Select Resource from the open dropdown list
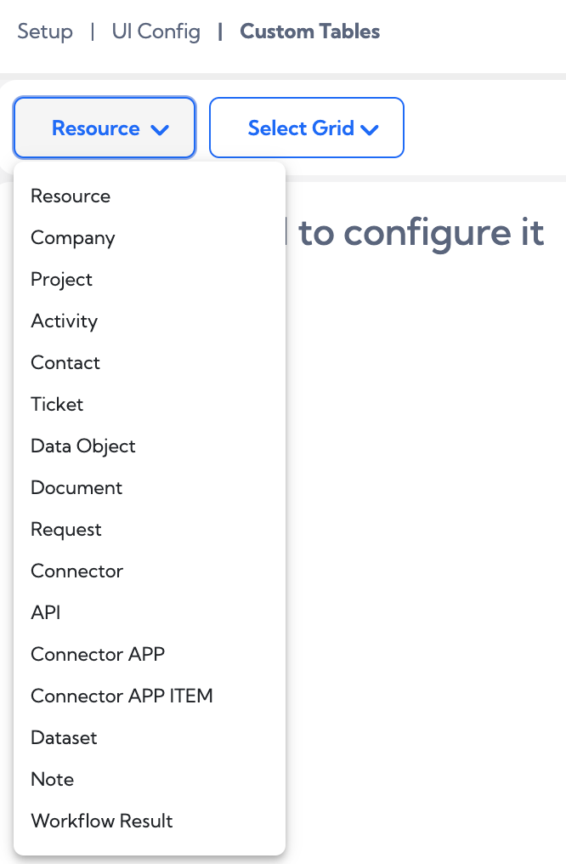 coord(71,196)
